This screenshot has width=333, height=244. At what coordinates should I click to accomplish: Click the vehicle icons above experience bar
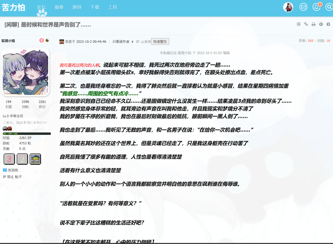(x=7, y=129)
